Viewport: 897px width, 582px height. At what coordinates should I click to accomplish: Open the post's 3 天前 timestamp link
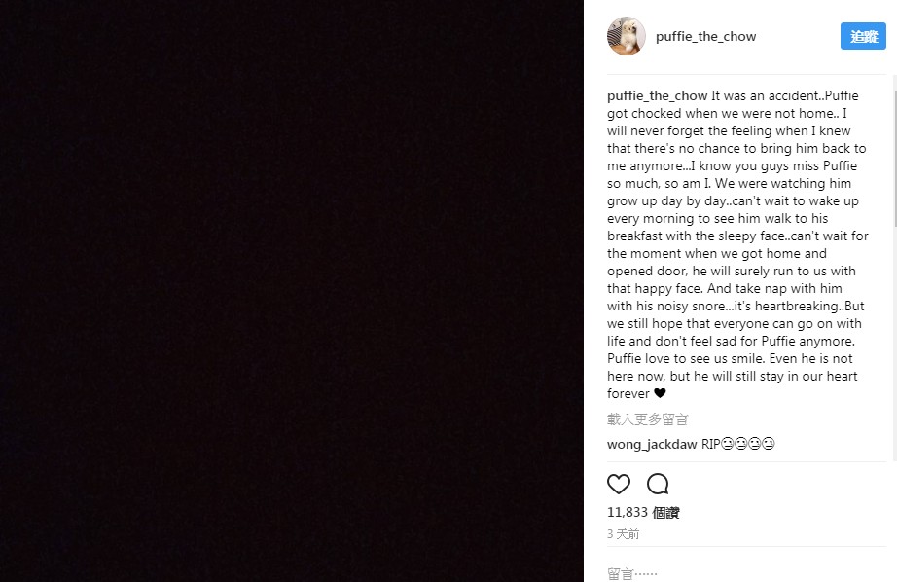[x=624, y=534]
